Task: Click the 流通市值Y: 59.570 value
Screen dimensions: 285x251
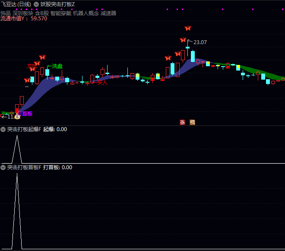Action: click(24, 19)
